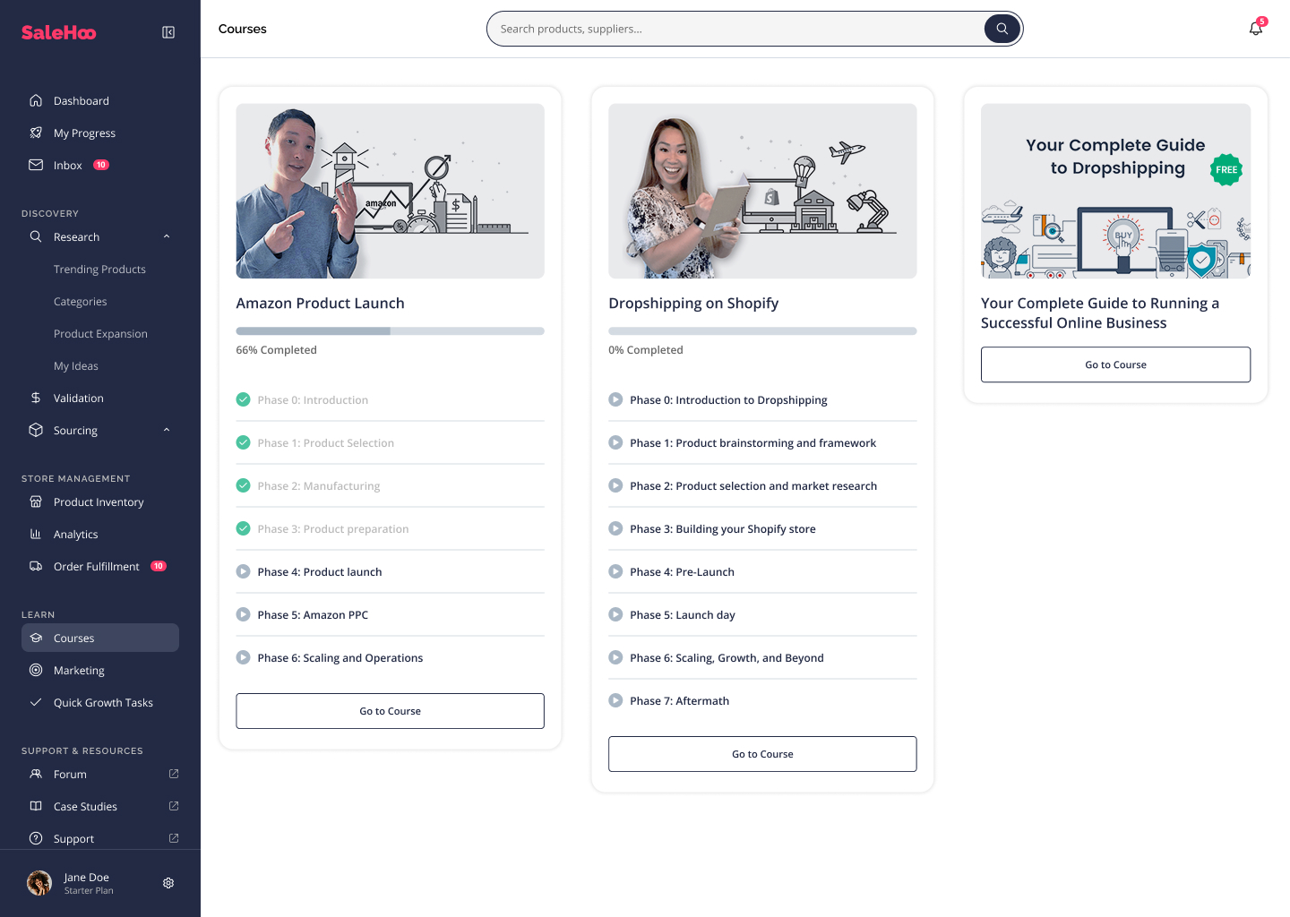This screenshot has height=917, width=1290.
Task: Open Product Expansion under Research
Action: [100, 333]
